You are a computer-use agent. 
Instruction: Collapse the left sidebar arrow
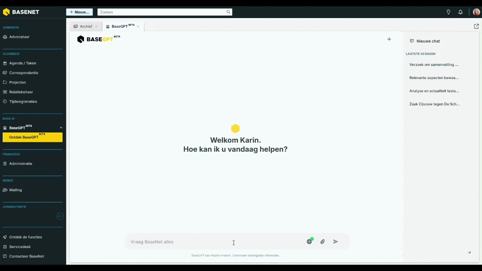[60, 216]
